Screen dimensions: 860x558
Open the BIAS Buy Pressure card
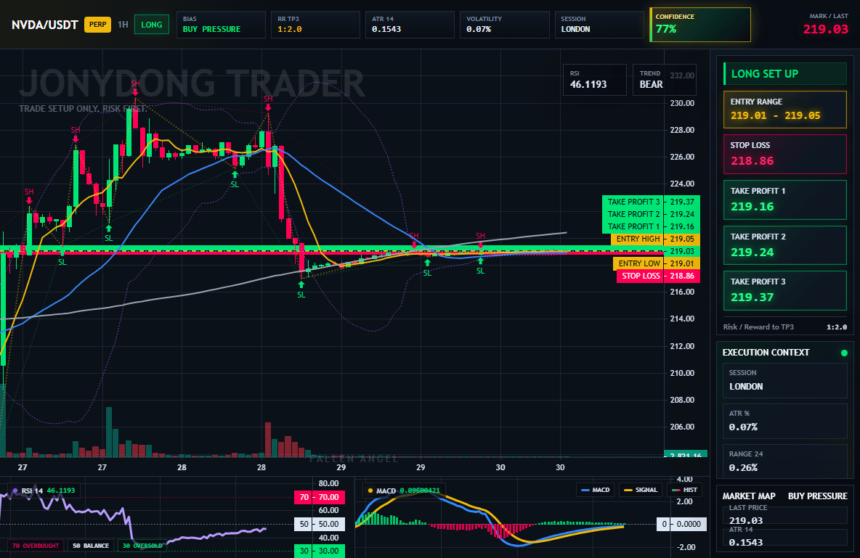coord(221,25)
